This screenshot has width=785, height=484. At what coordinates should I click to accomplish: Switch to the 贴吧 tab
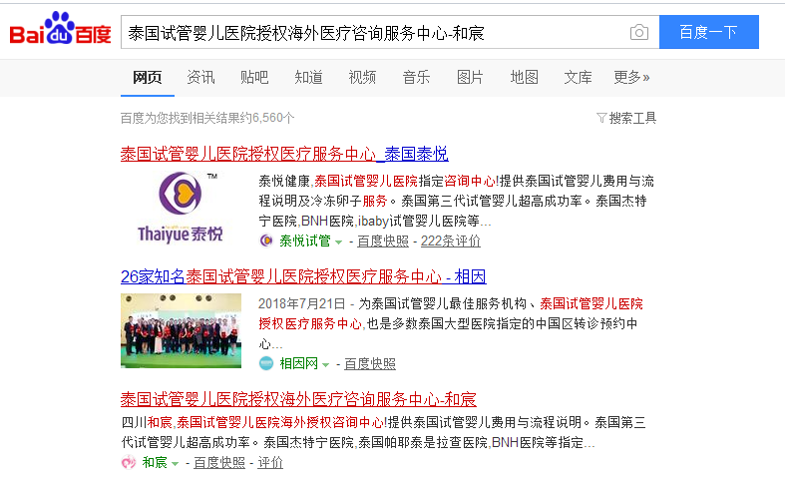coord(254,77)
